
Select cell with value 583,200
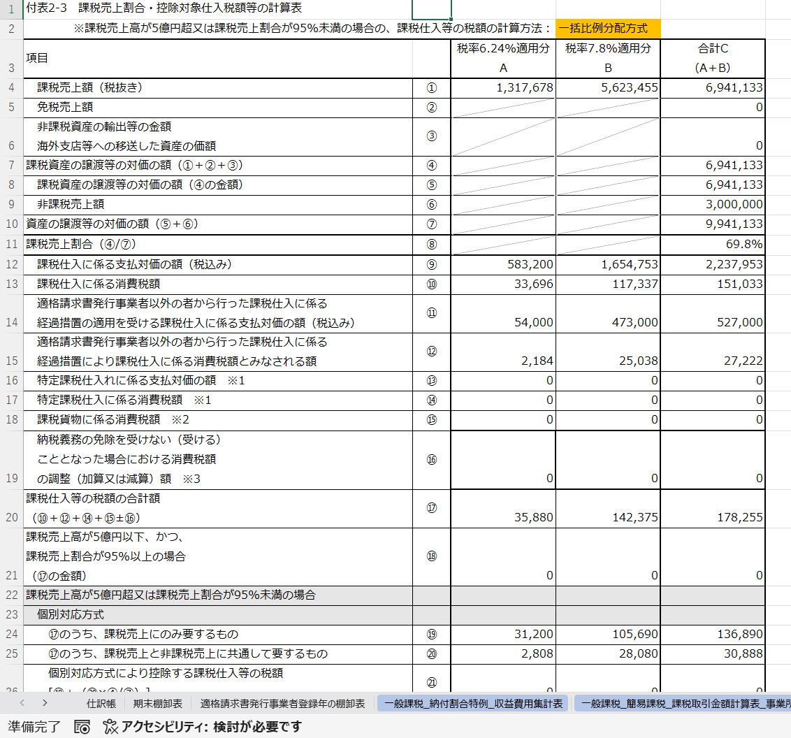(x=503, y=265)
